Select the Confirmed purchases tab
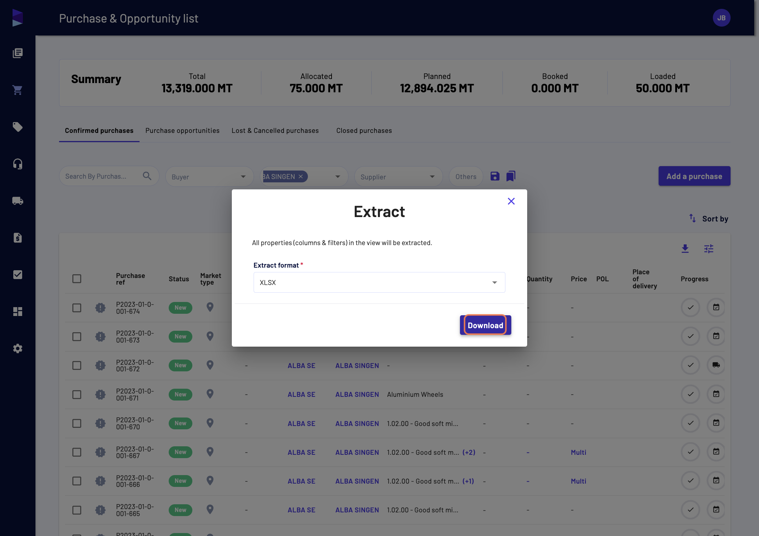759x536 pixels. pyautogui.click(x=99, y=131)
